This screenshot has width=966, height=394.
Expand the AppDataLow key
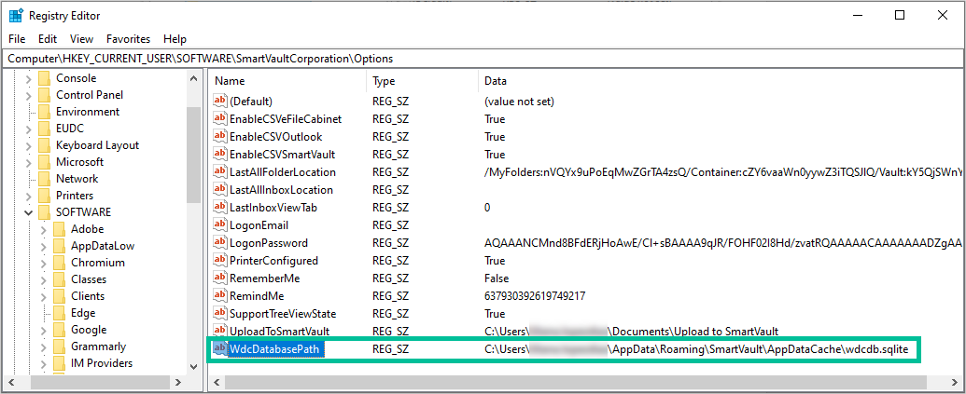coord(44,247)
